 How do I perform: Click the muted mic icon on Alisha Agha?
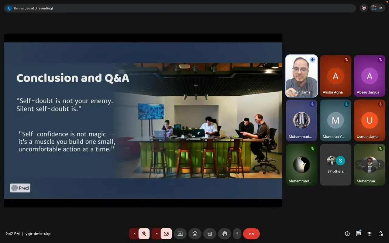(346, 60)
